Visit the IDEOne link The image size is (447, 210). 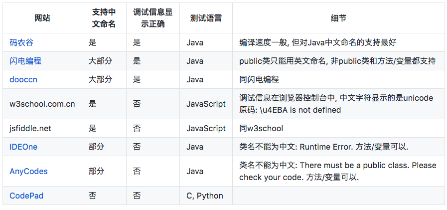(23, 147)
